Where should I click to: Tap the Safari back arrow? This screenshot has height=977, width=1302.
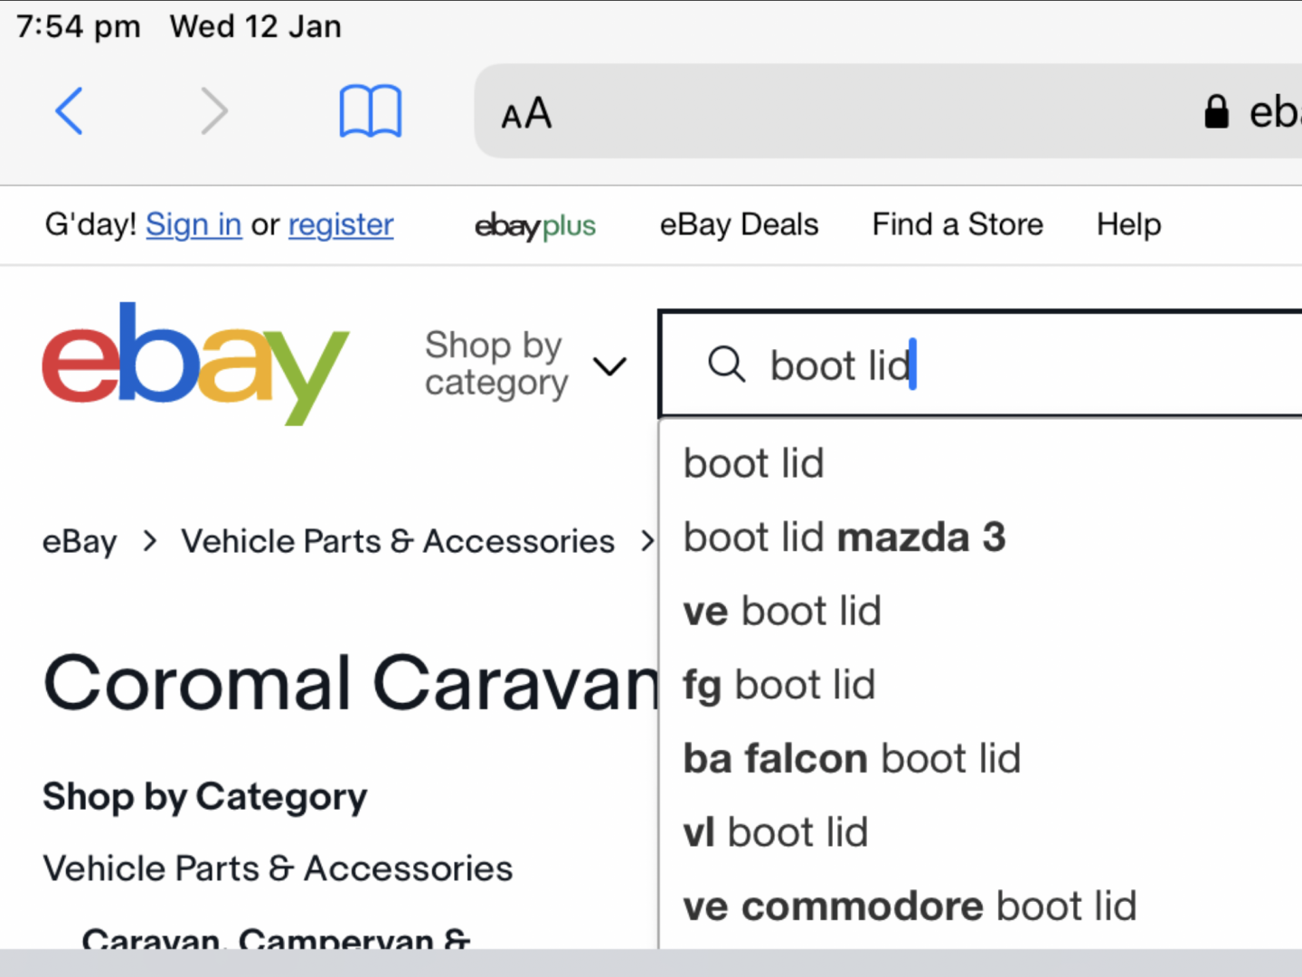coord(70,111)
